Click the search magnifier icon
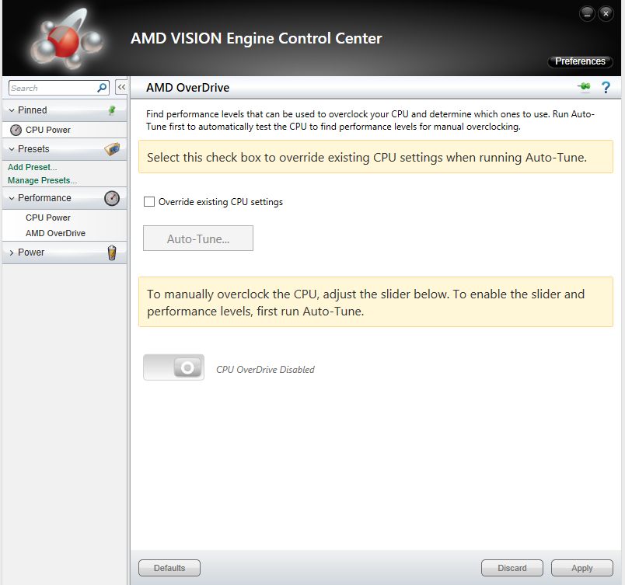This screenshot has width=625, height=585. (102, 88)
